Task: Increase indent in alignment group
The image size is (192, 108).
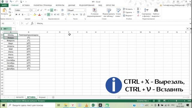Action: pyautogui.click(x=58, y=14)
